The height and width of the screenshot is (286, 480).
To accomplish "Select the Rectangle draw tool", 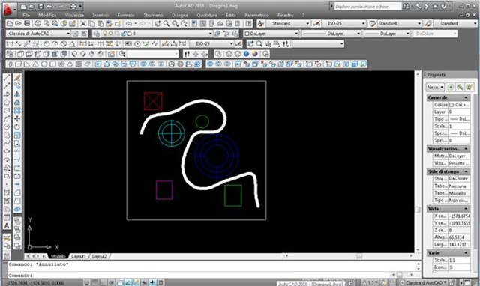I will pos(7,110).
